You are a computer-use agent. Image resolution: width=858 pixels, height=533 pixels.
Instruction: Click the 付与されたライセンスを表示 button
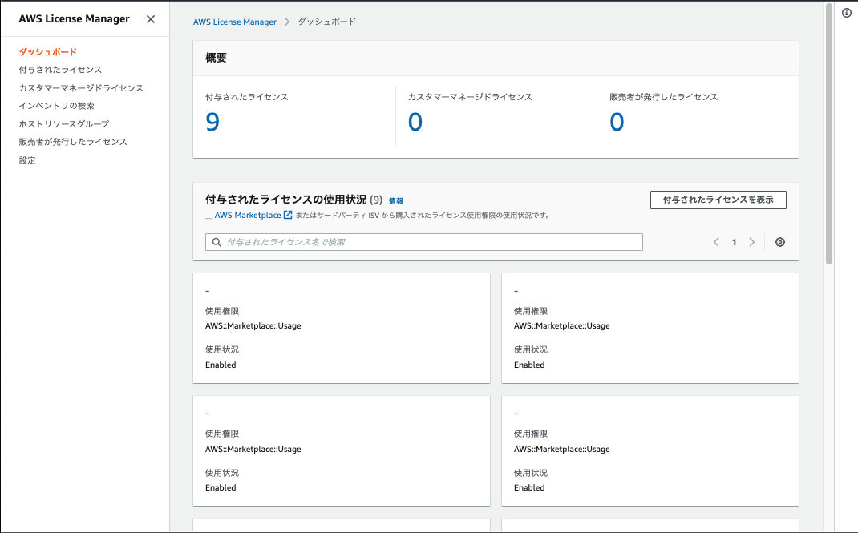tap(718, 200)
